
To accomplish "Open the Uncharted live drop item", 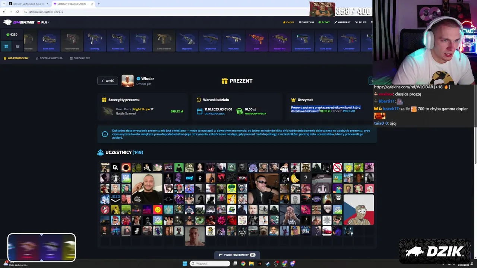I will click(x=210, y=41).
